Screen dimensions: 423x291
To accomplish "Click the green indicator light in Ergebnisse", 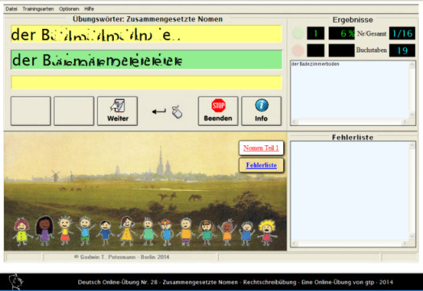I will coord(298,33).
